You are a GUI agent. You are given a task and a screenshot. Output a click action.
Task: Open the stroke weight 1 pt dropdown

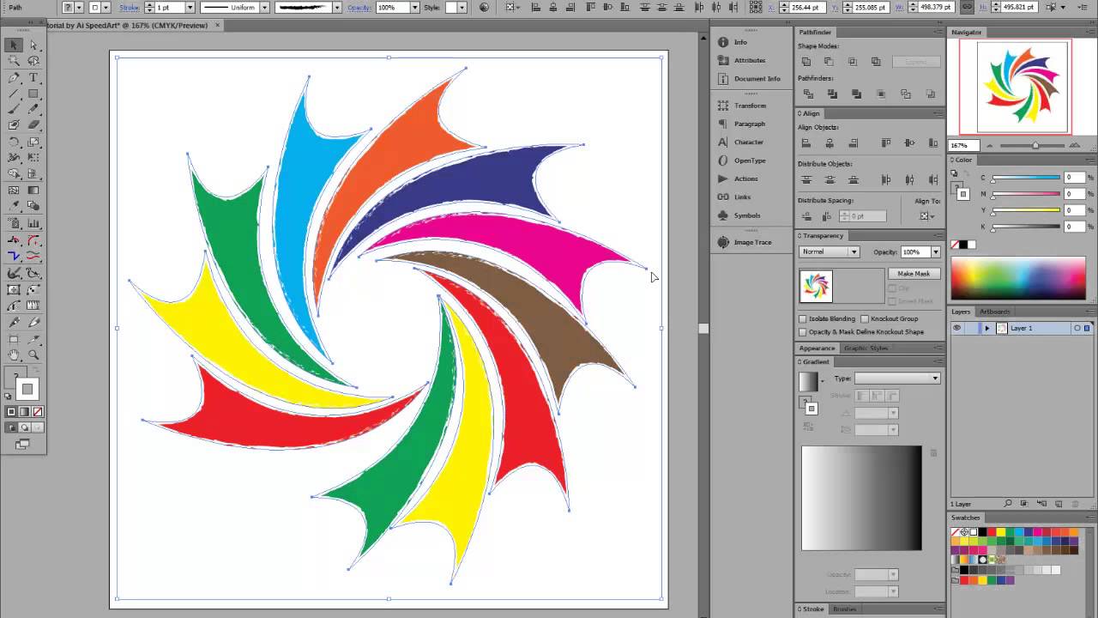[190, 7]
